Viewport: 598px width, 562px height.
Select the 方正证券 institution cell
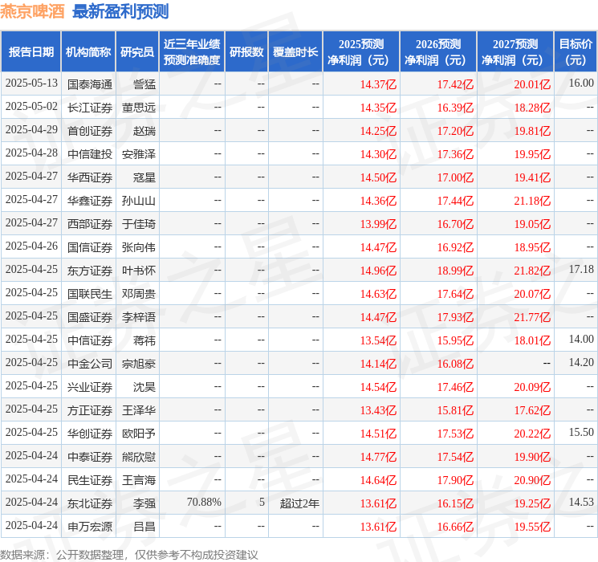90,410
